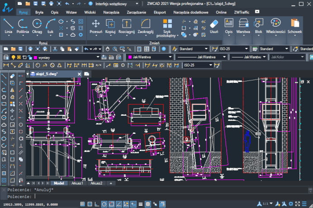Open the layer properties manager icon
This screenshot has width=313, height=208.
[6, 57]
